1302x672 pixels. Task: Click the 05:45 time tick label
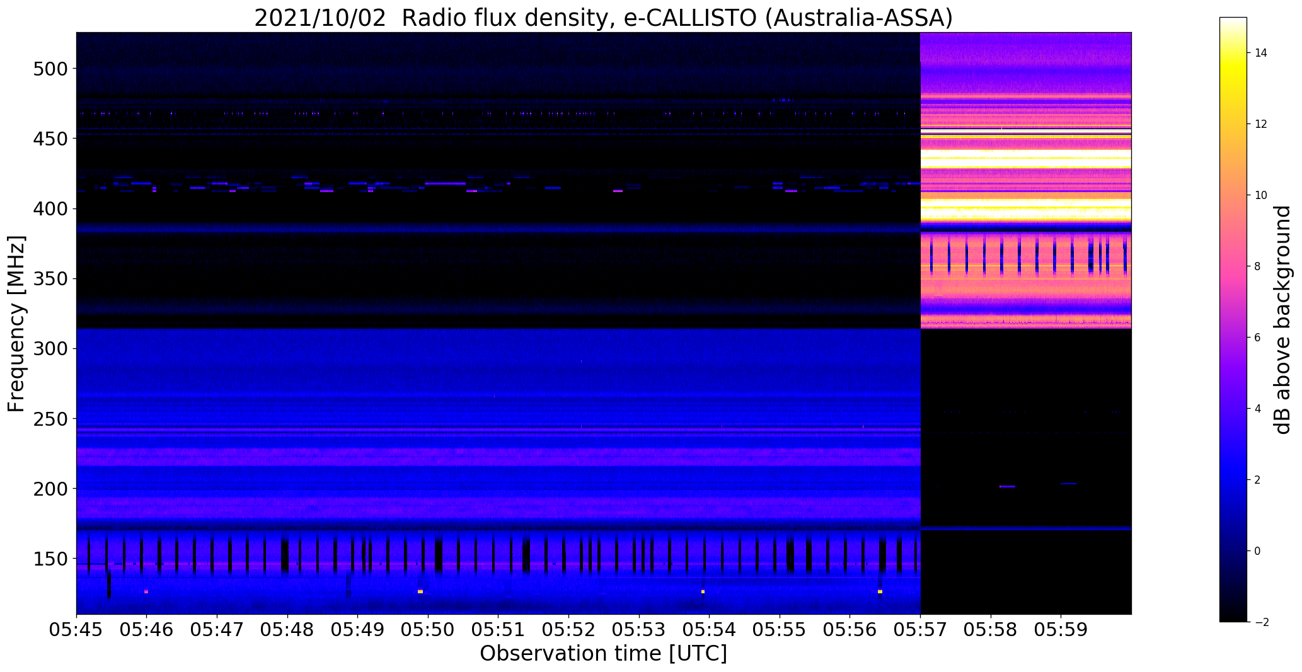(76, 630)
